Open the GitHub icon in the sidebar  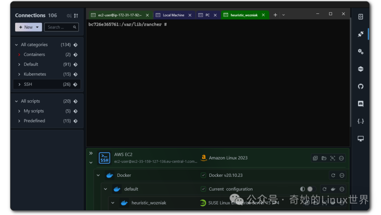pyautogui.click(x=361, y=86)
